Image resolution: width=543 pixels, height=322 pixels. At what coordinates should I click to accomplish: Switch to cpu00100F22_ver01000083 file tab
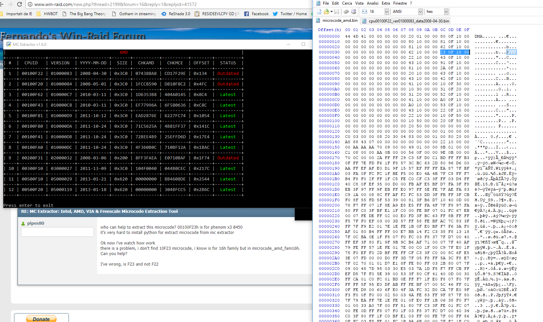click(x=406, y=21)
